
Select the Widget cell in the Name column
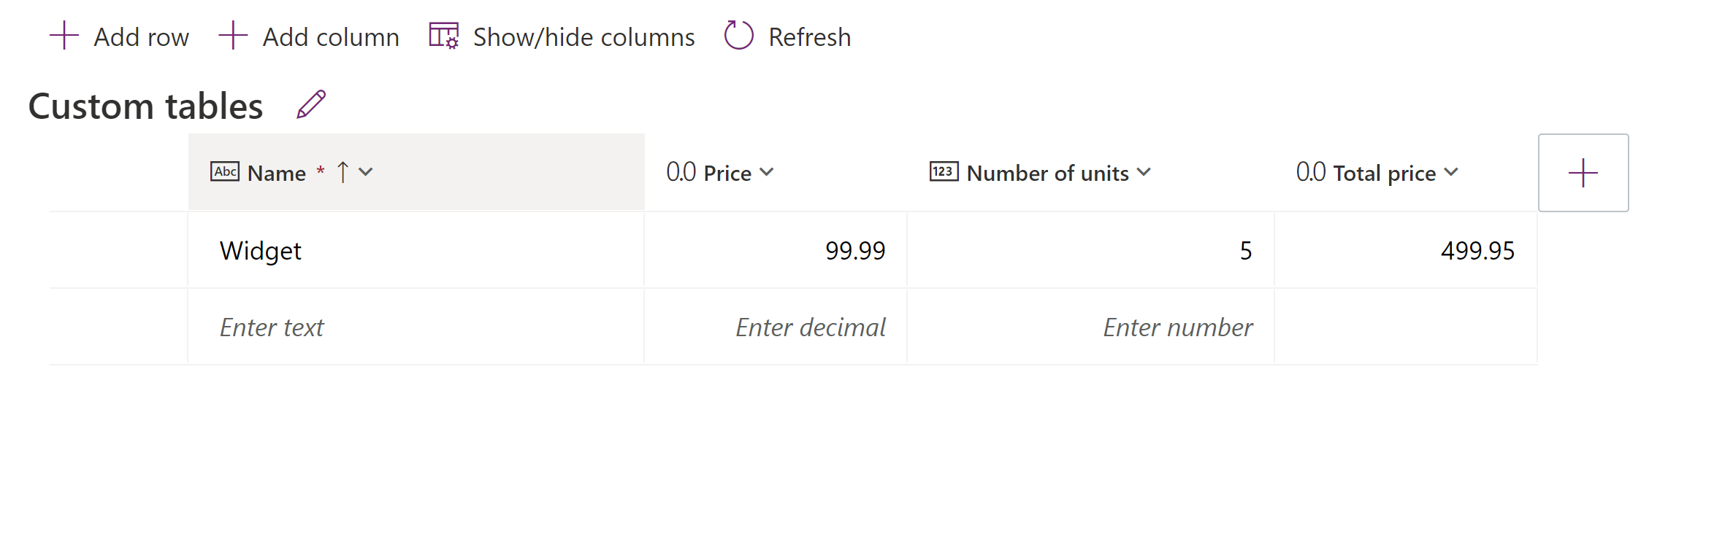(261, 249)
